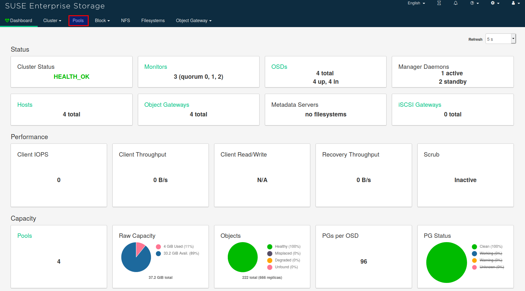The width and height of the screenshot is (525, 291).
Task: Open the English language dropdown
Action: click(x=416, y=3)
